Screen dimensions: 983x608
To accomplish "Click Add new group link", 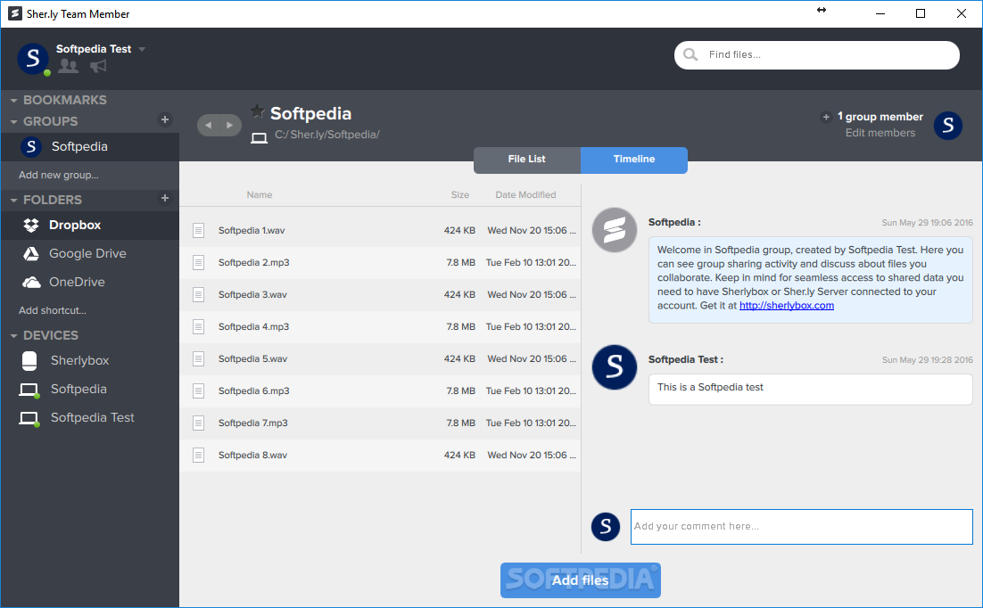I will click(58, 175).
